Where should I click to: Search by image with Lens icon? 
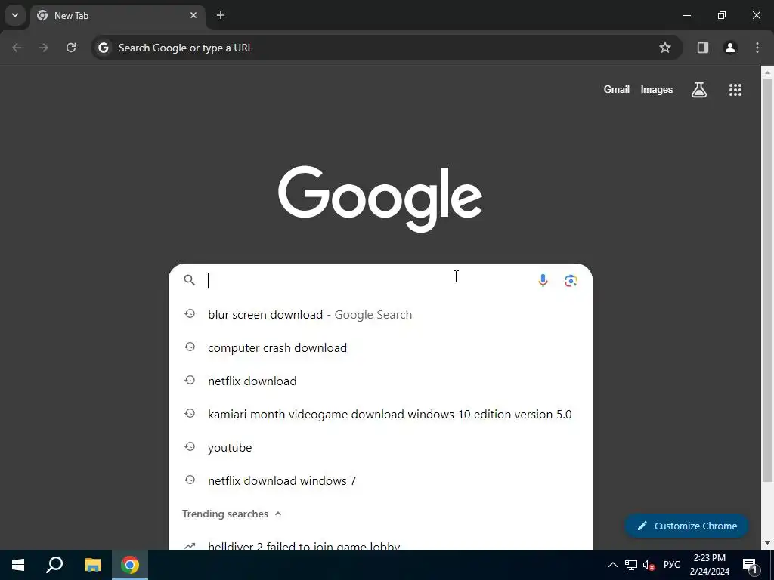tap(571, 281)
